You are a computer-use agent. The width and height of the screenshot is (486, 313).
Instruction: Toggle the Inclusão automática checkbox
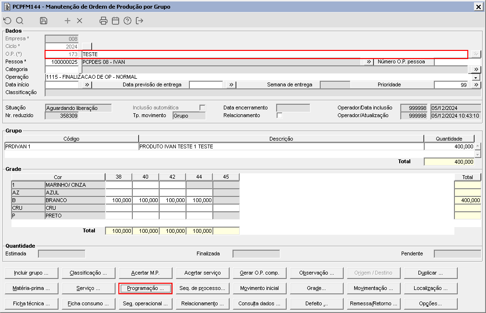[202, 108]
